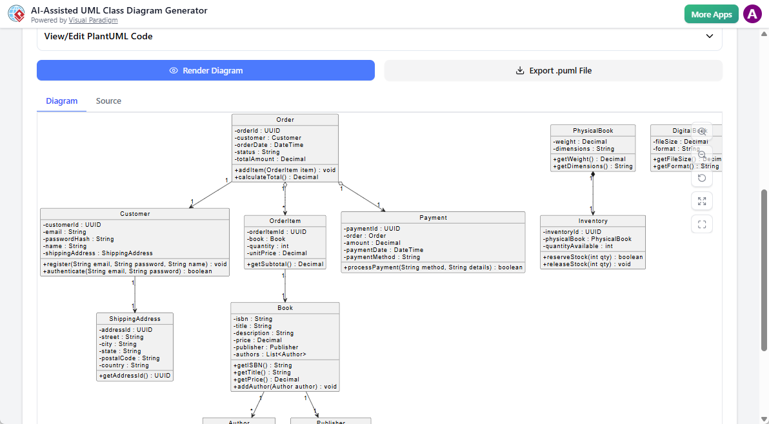The image size is (769, 424).
Task: Select the Payment class box
Action: pos(433,242)
